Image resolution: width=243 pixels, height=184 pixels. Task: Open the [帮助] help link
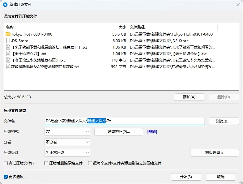click(x=152, y=132)
